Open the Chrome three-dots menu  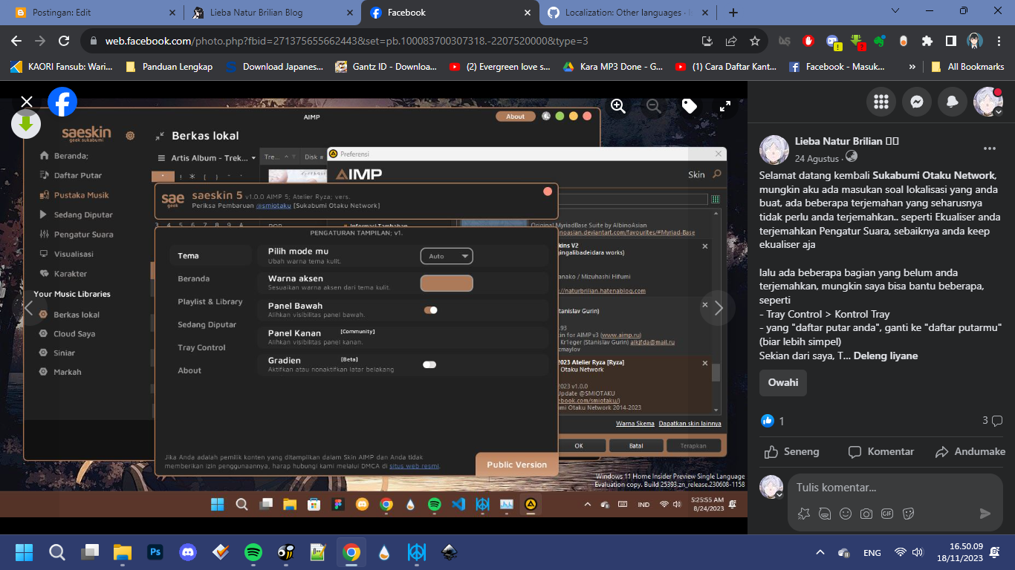click(x=998, y=41)
